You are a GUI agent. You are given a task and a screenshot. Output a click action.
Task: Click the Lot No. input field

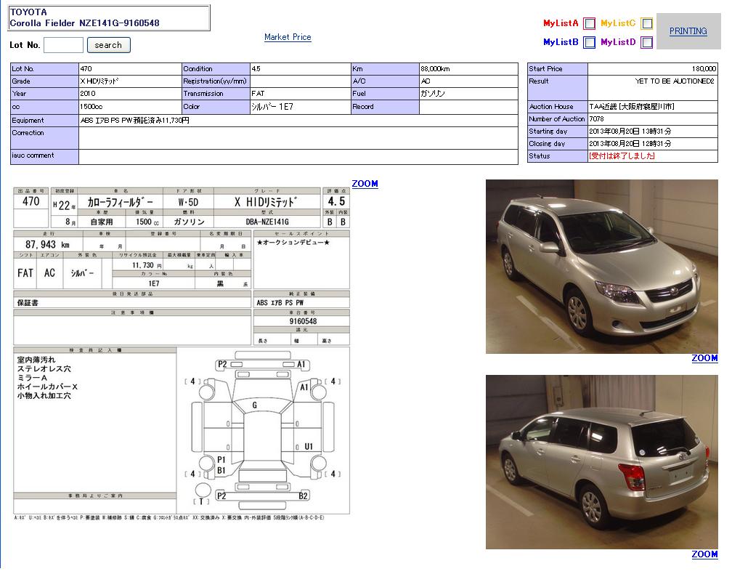[64, 45]
